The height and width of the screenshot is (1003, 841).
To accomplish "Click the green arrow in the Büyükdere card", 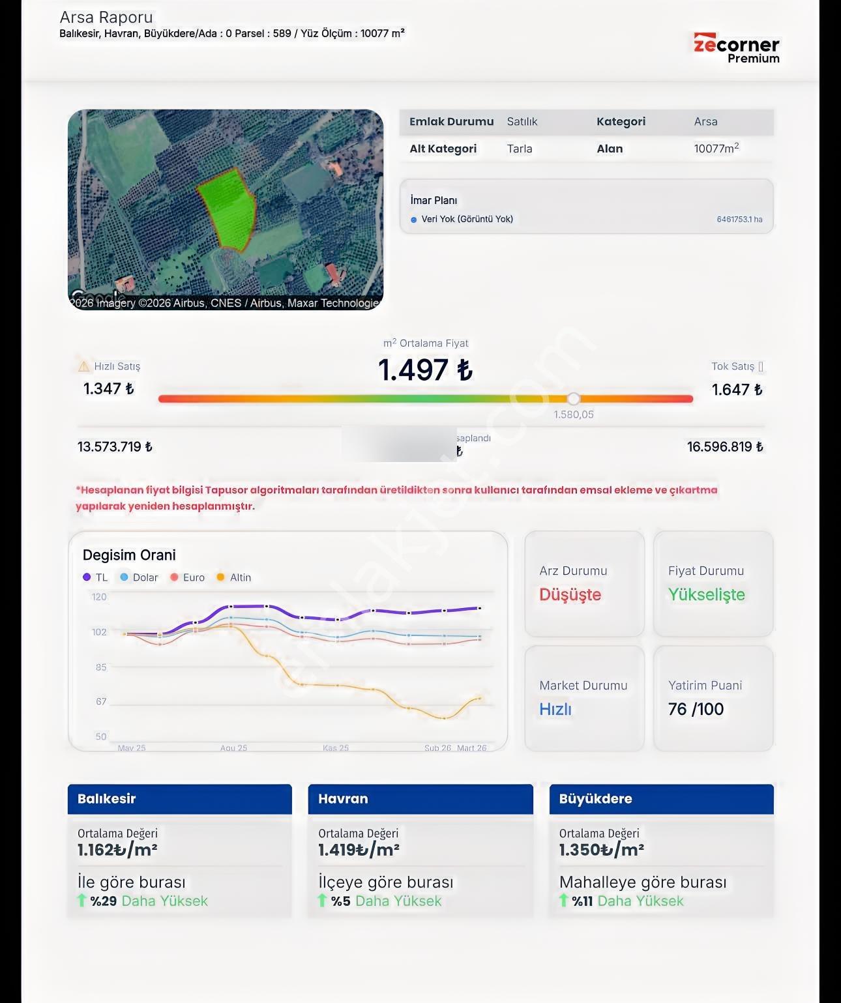I will 563,901.
